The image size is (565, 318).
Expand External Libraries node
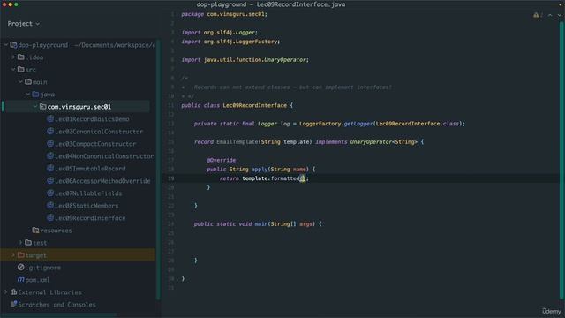(6, 292)
